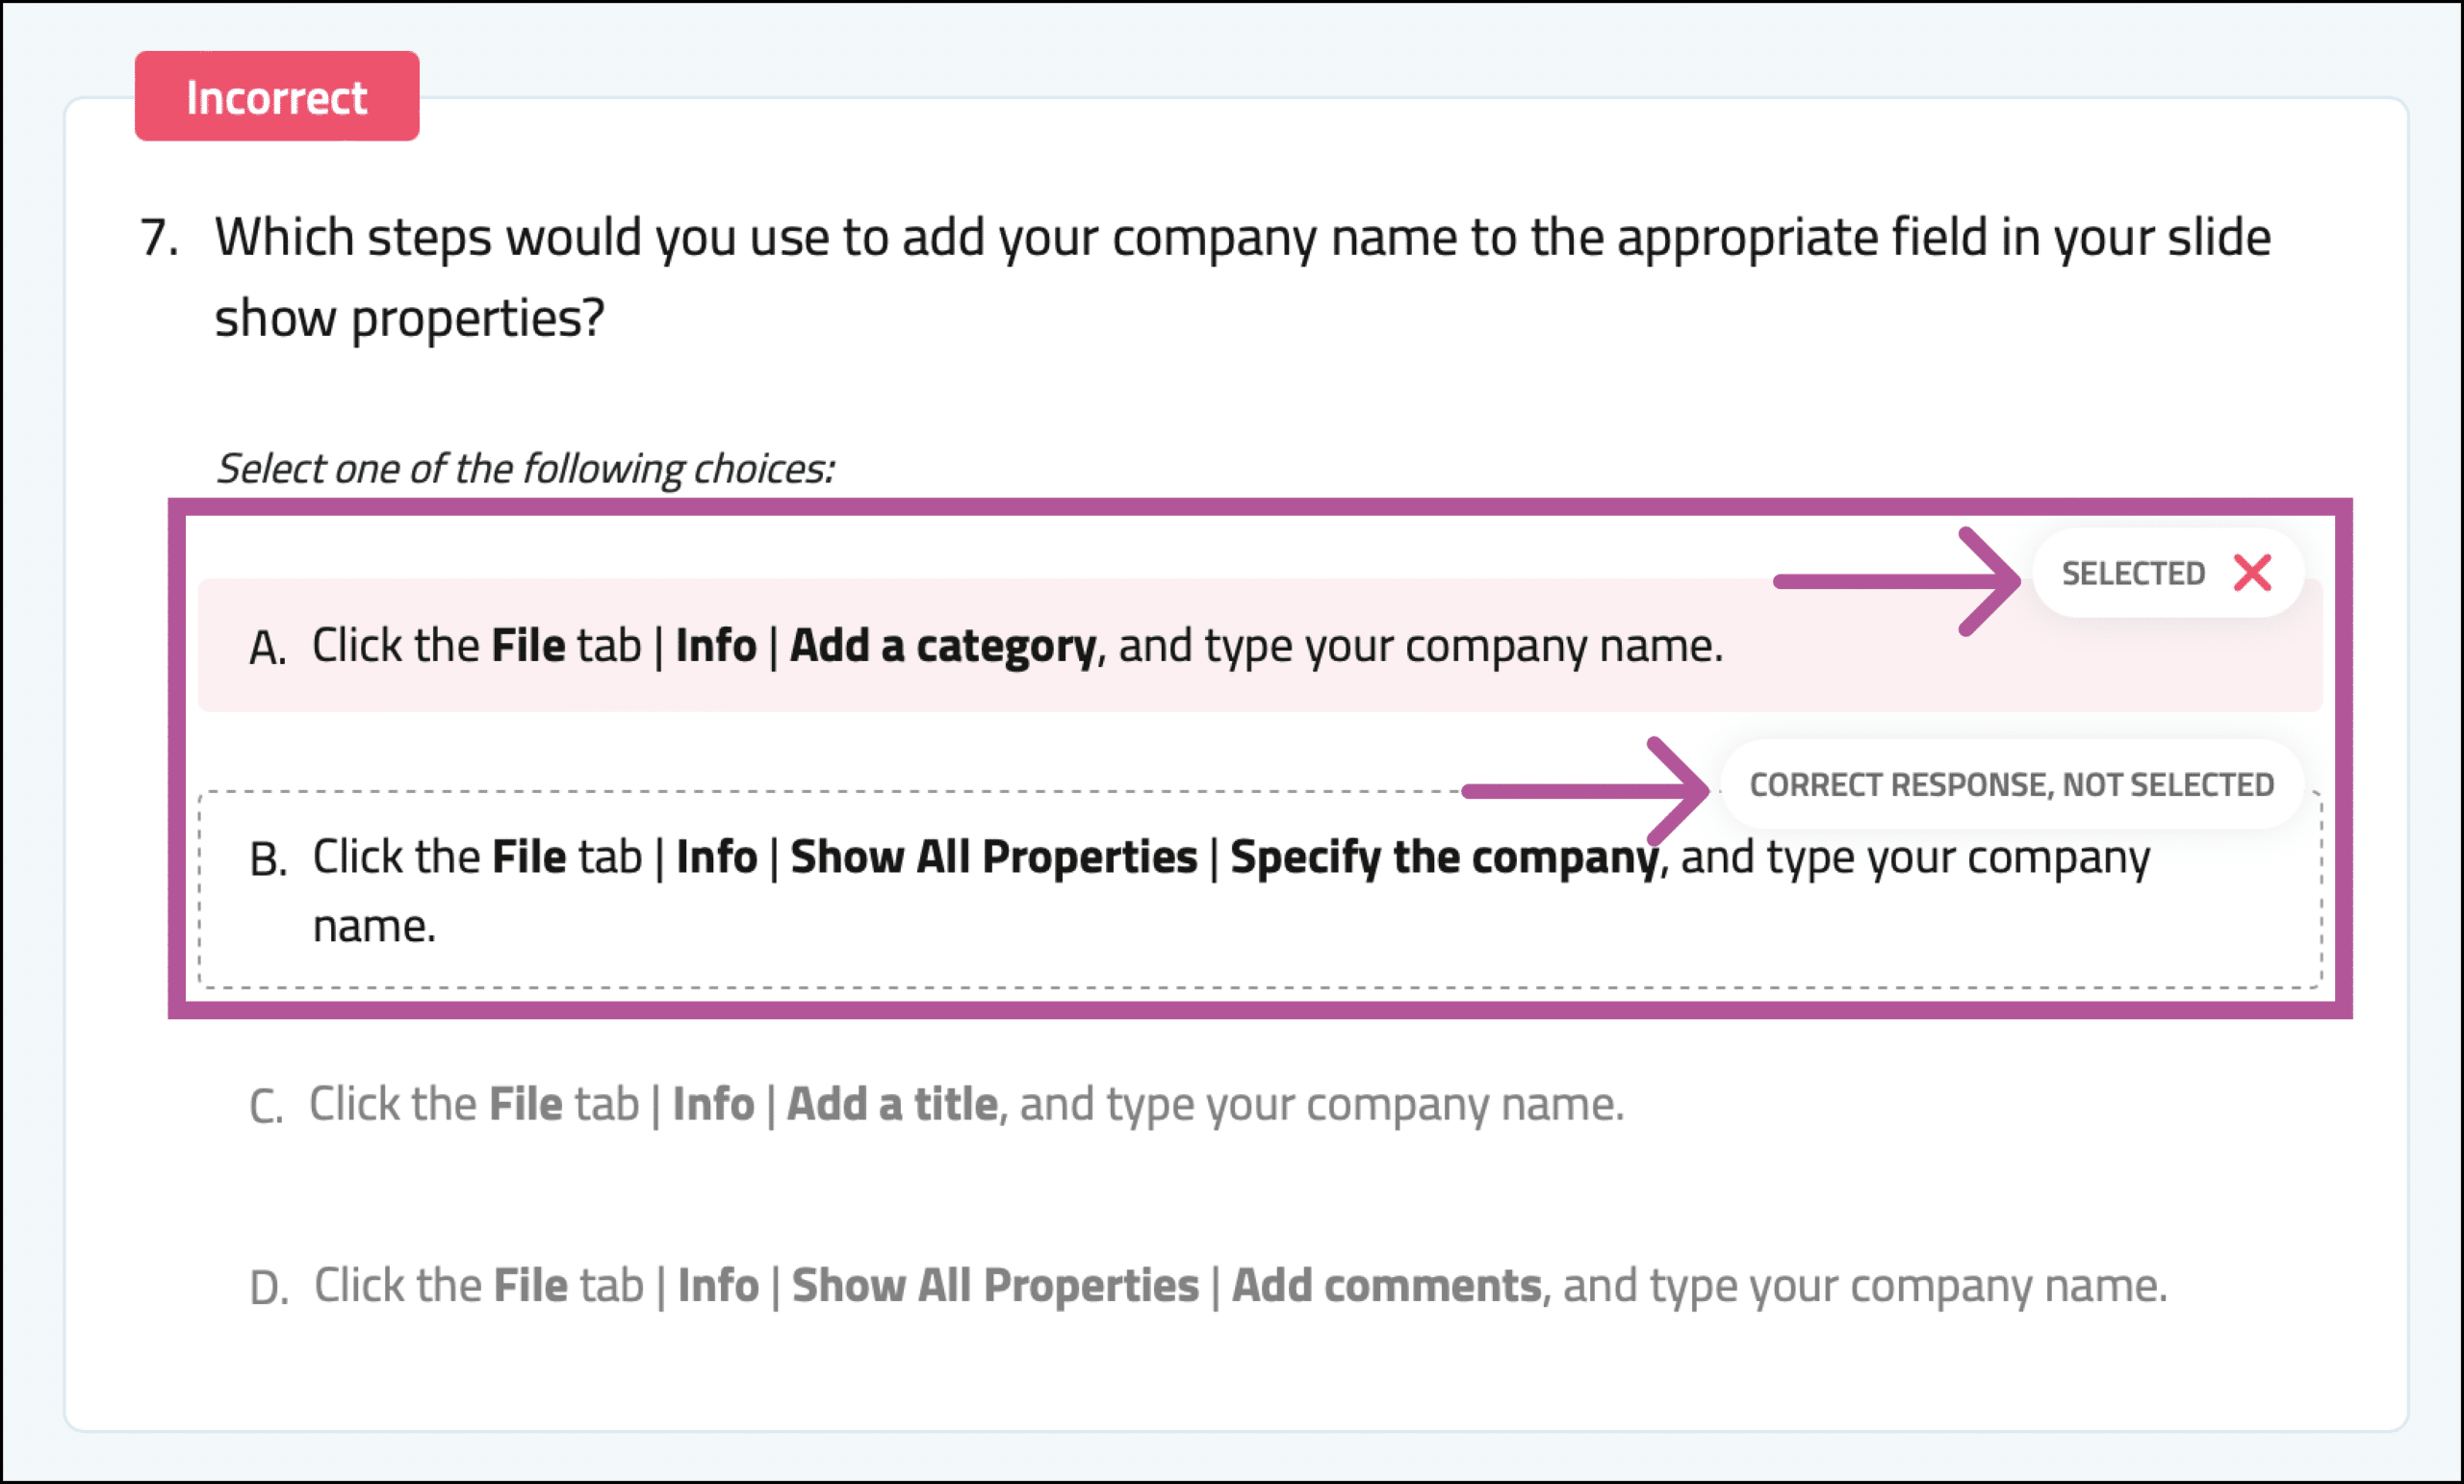The height and width of the screenshot is (1484, 2464).
Task: Click the red X icon beside SELECTED
Action: [2252, 573]
